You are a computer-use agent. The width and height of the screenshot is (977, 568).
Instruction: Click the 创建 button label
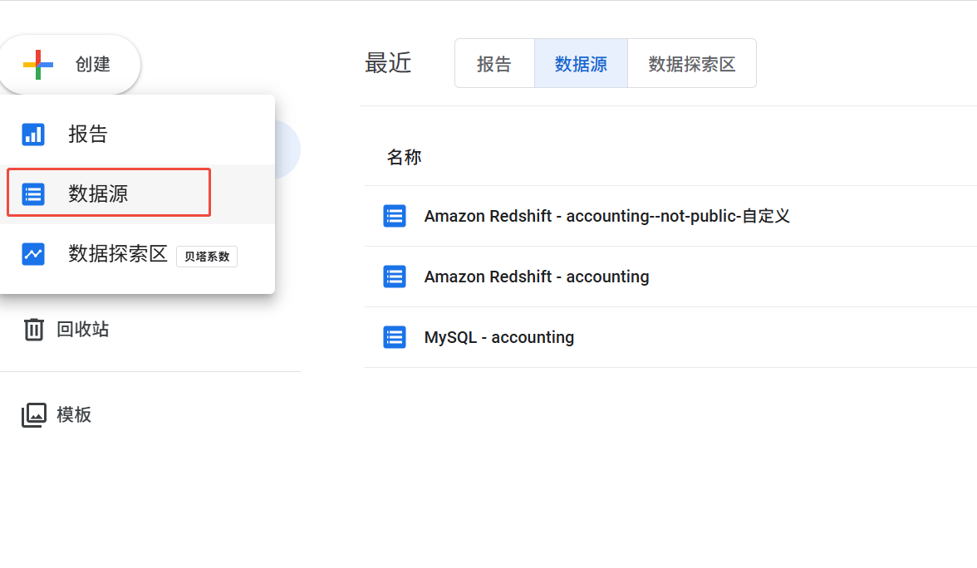[x=92, y=64]
